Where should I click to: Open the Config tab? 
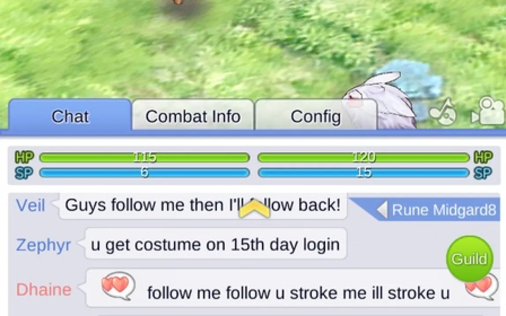pyautogui.click(x=316, y=116)
